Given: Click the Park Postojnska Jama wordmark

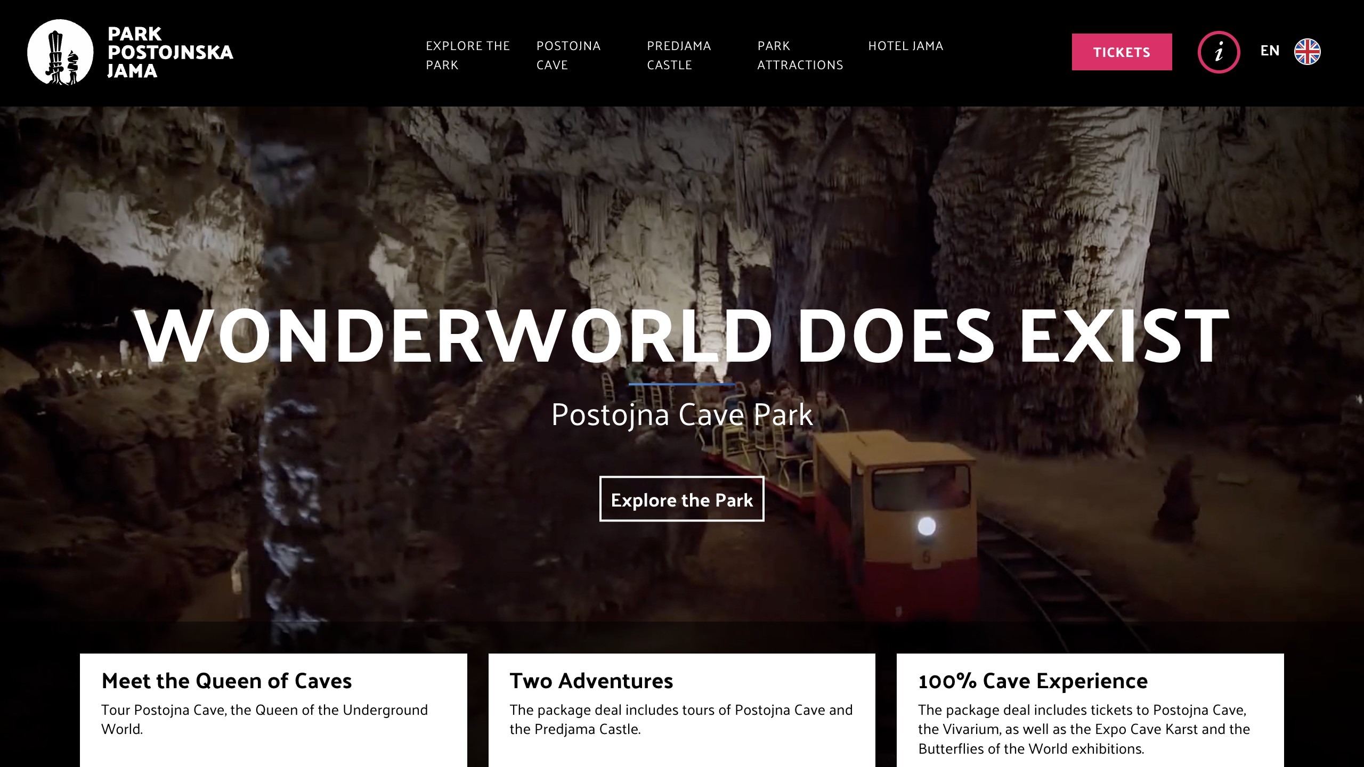Looking at the screenshot, I should pos(170,52).
